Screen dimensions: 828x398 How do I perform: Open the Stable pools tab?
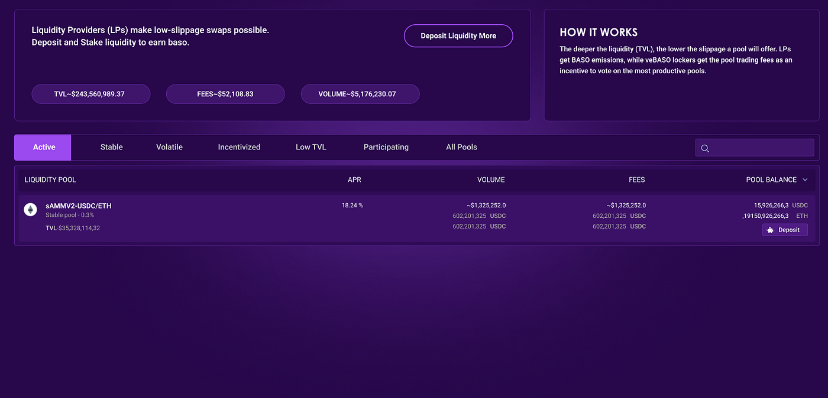click(x=111, y=147)
